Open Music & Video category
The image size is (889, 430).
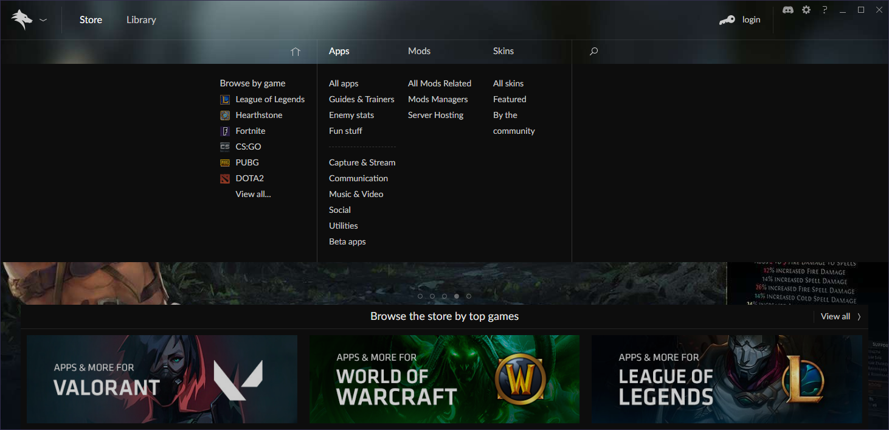point(356,194)
